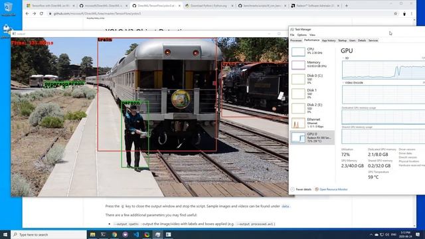Click the 2.1/8.0 GB dedicated memory value
The height and width of the screenshot is (239, 425).
(378, 155)
